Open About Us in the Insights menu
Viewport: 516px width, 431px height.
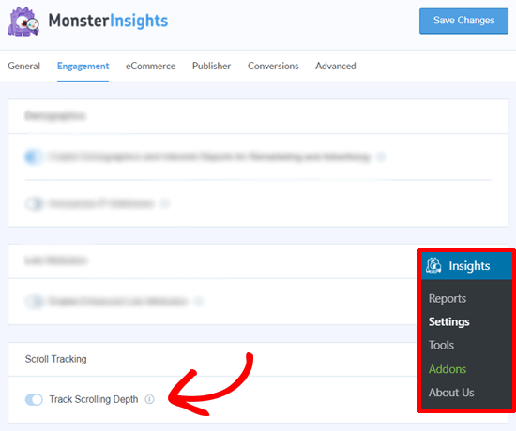[x=451, y=393]
